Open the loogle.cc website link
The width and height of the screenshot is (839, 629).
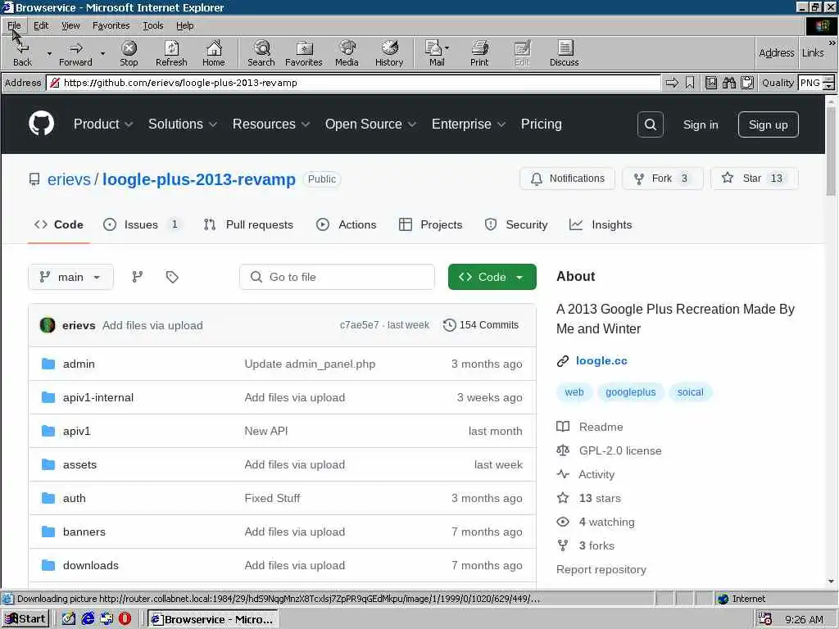click(601, 360)
